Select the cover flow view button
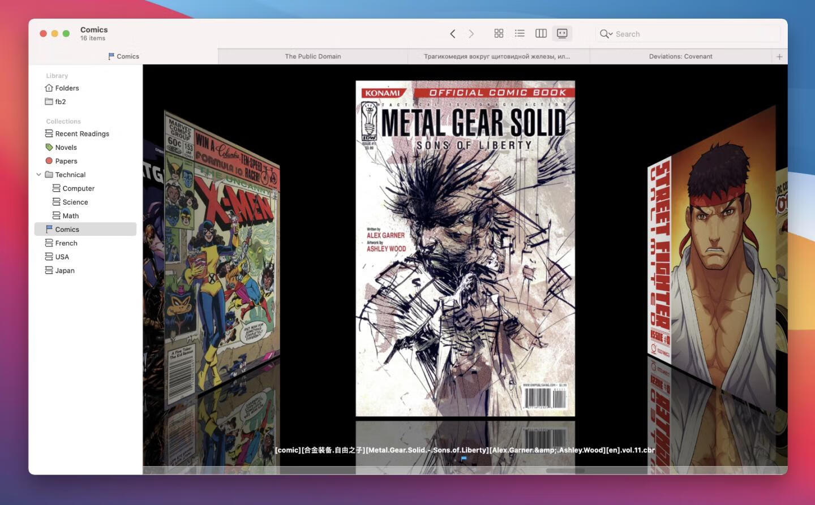This screenshot has width=815, height=505. pyautogui.click(x=562, y=34)
